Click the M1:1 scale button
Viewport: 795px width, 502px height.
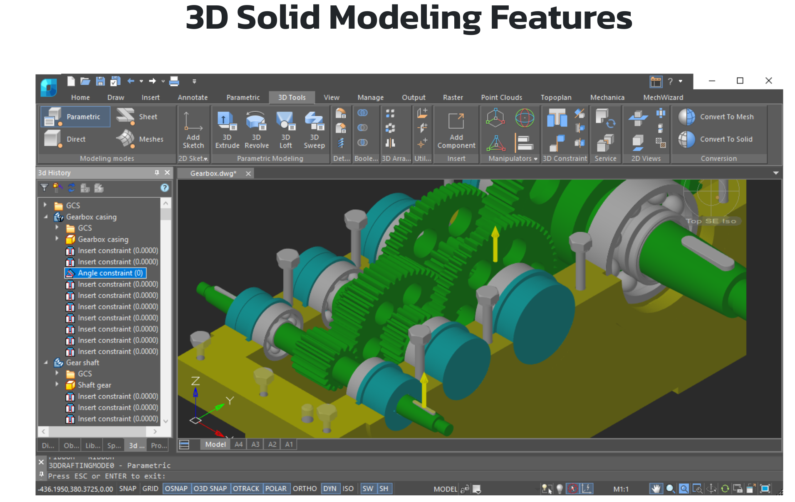[x=621, y=489]
